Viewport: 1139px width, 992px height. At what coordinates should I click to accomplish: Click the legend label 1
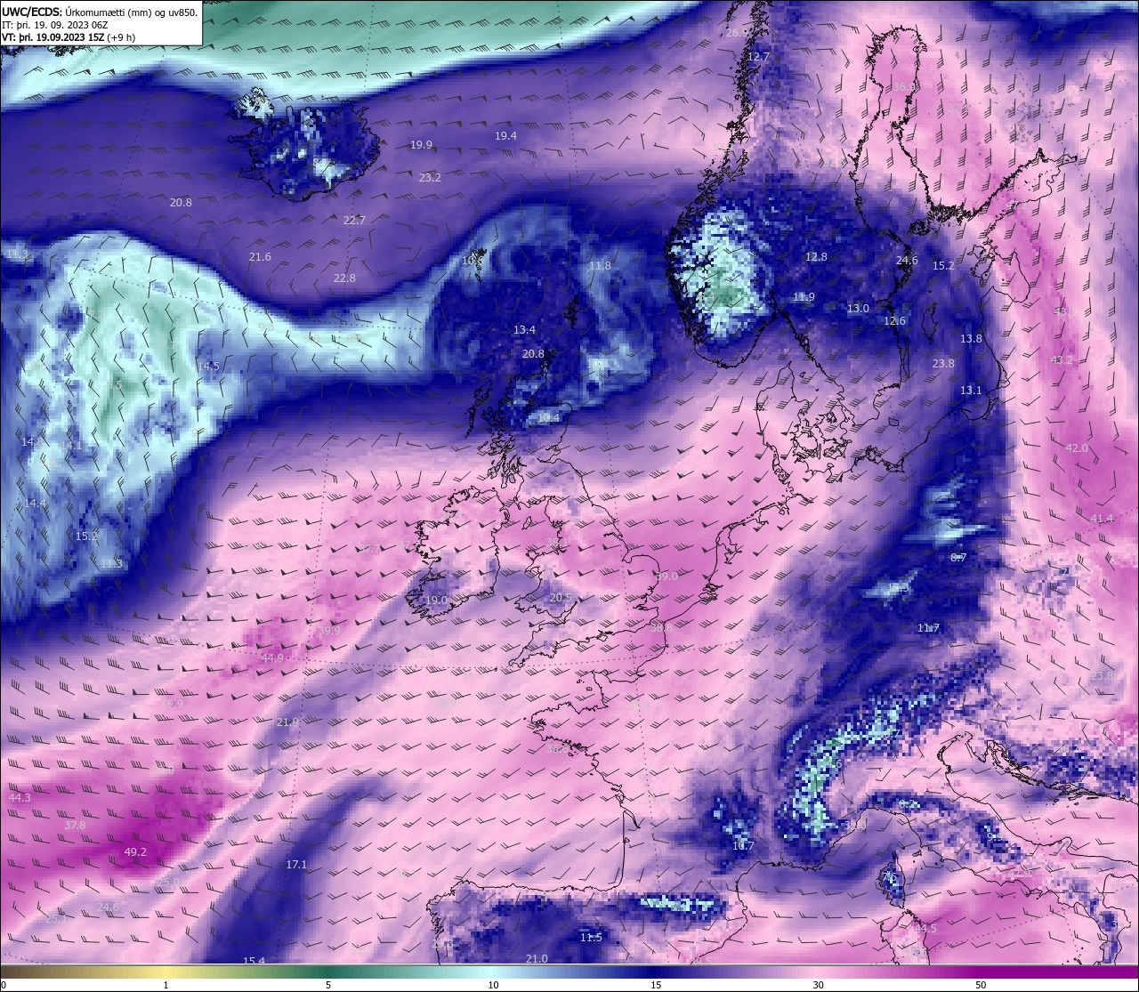point(166,985)
